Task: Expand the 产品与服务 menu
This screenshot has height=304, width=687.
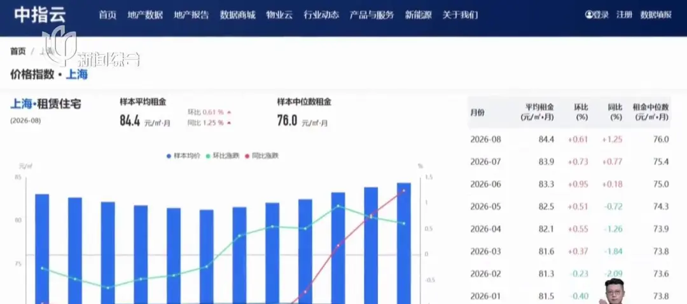Action: pyautogui.click(x=371, y=15)
